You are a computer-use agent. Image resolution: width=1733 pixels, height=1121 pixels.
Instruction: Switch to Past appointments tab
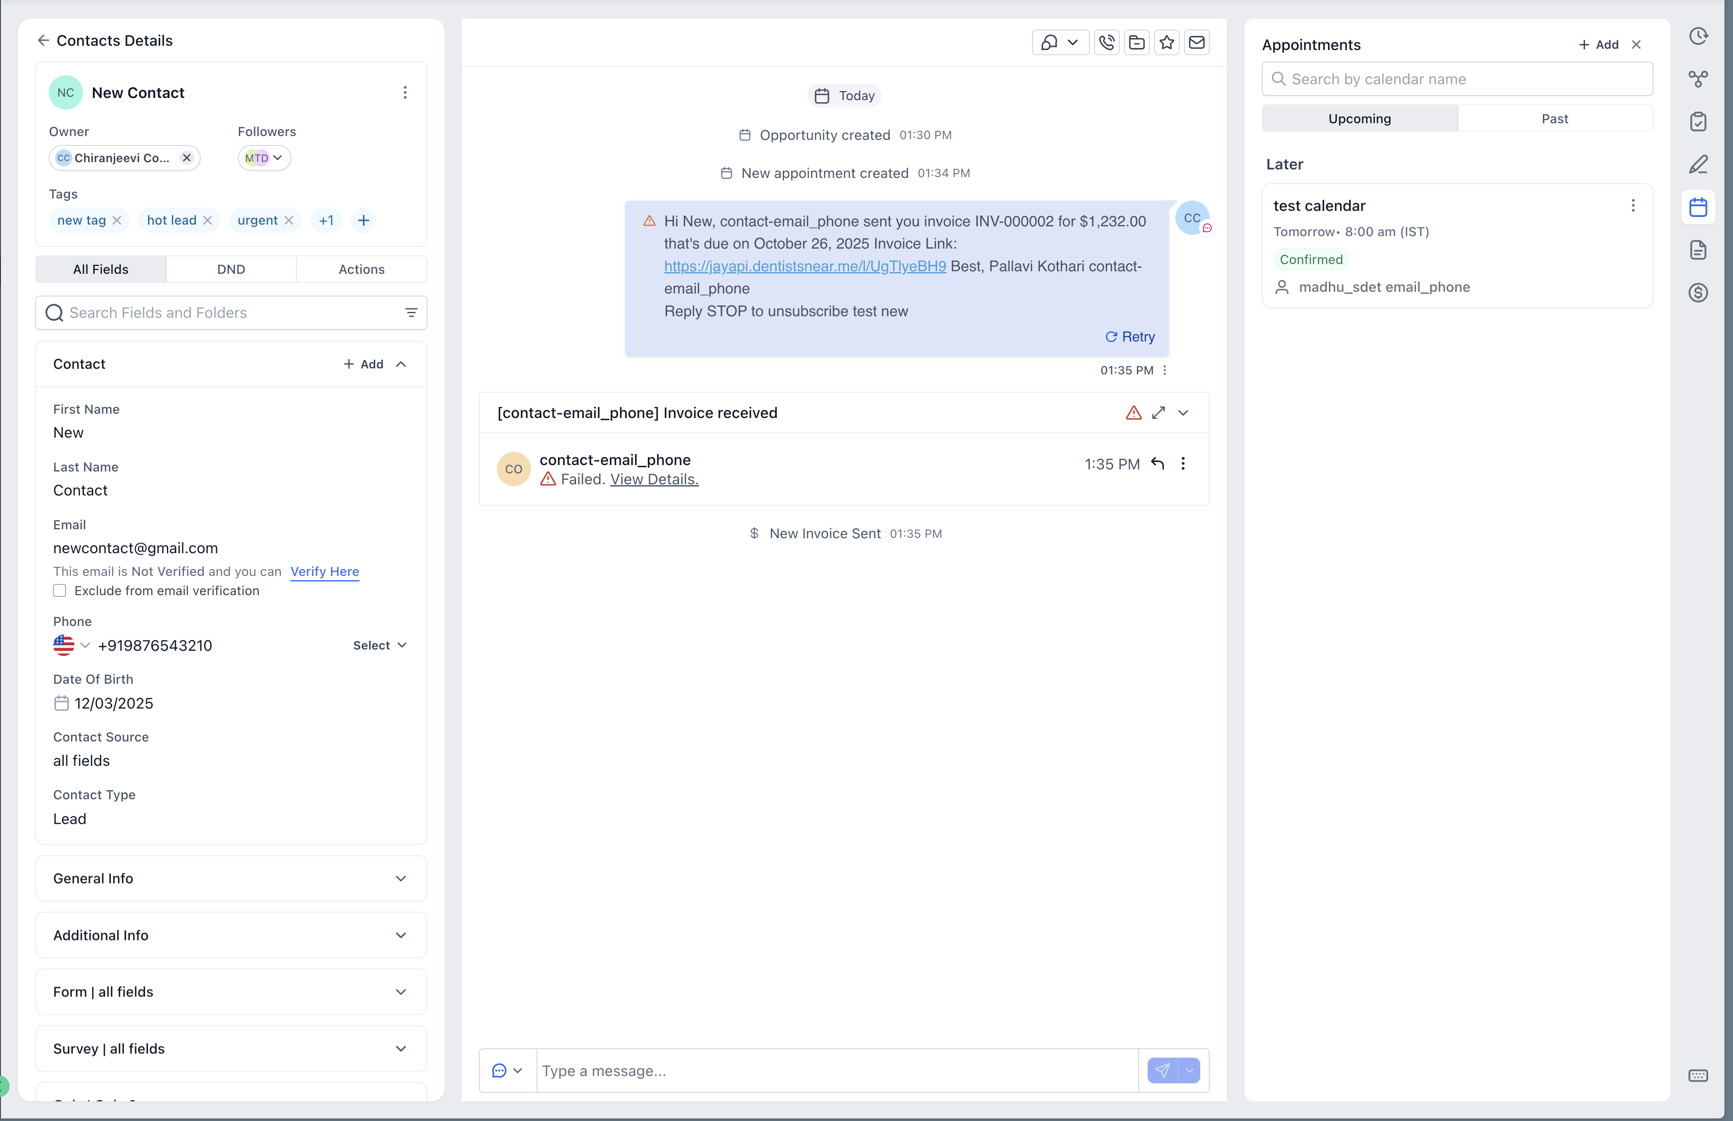[1554, 119]
